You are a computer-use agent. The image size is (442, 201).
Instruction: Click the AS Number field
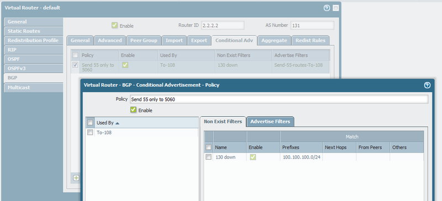(312, 25)
